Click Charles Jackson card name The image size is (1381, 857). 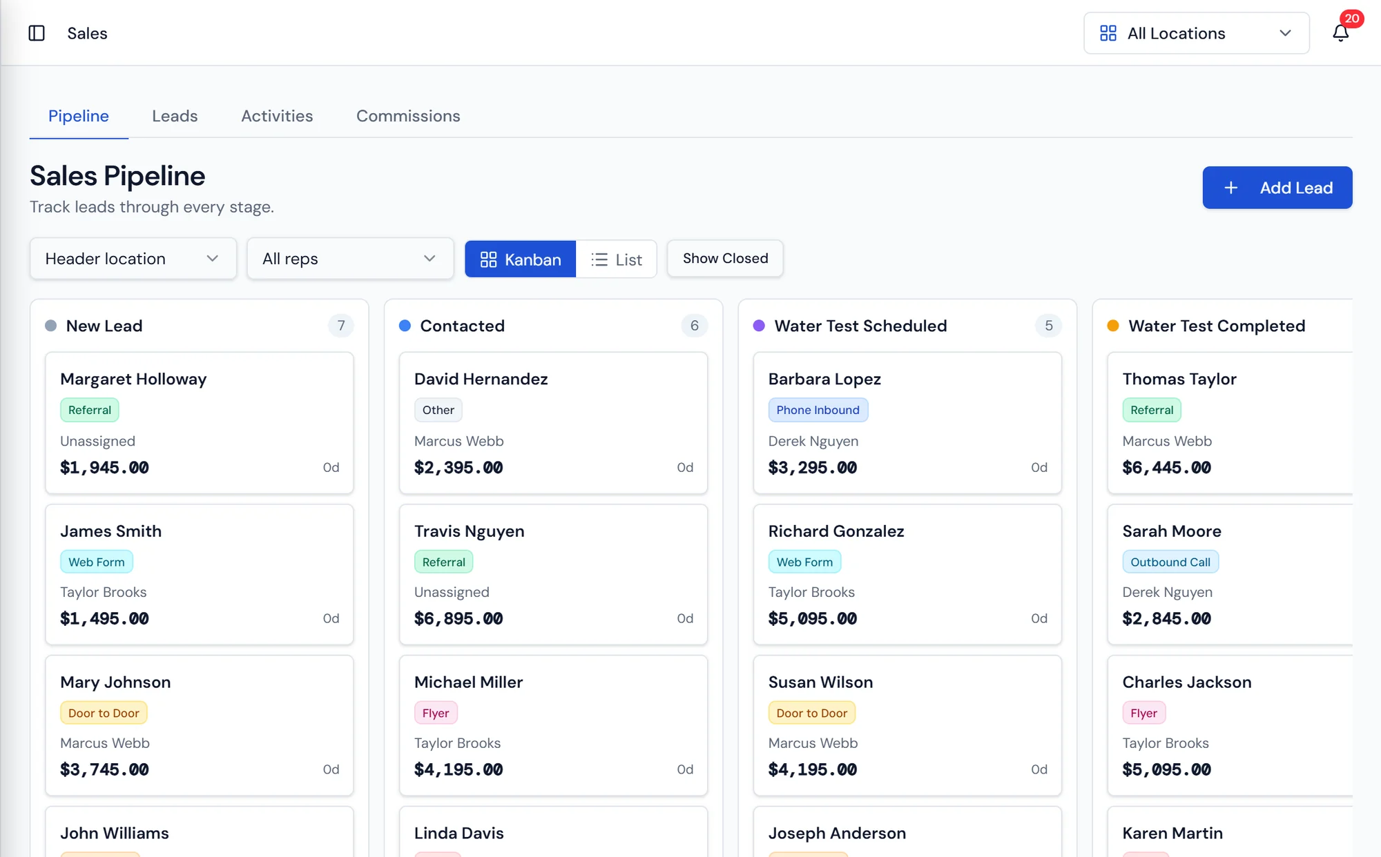pyautogui.click(x=1186, y=682)
